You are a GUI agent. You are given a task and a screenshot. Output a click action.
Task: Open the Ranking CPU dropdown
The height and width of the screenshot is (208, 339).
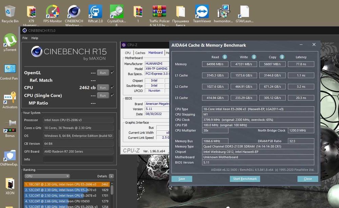47,176
